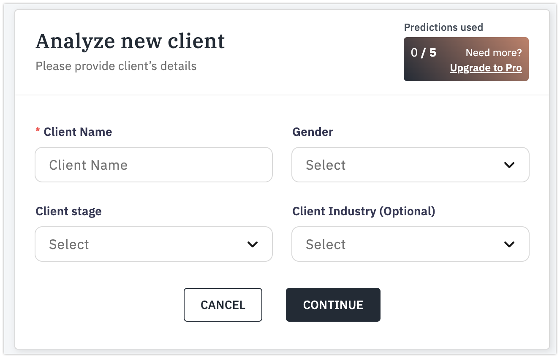The image size is (560, 358).
Task: Click the "Need more?" text
Action: coord(493,53)
